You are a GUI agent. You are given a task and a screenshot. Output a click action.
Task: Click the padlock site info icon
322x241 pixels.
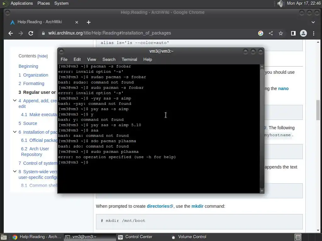(43, 33)
